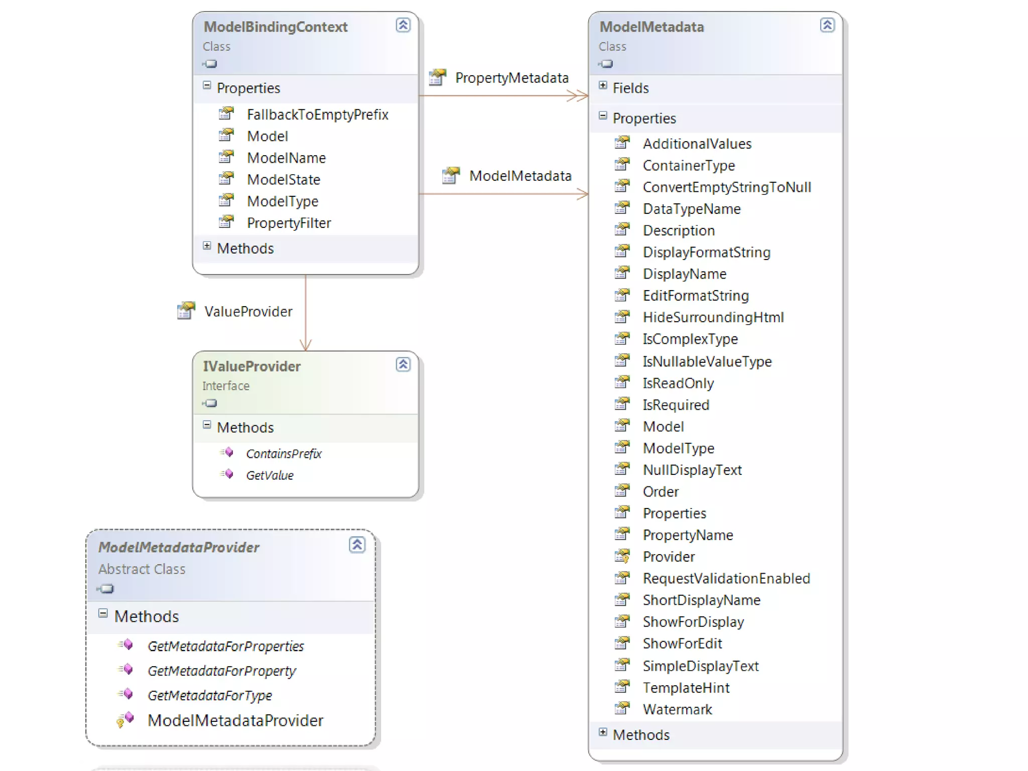
Task: Collapse the ModelMetadata class chevron
Action: [x=827, y=25]
